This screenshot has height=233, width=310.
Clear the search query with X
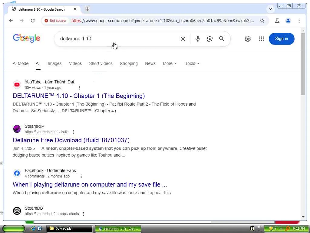pyautogui.click(x=183, y=39)
